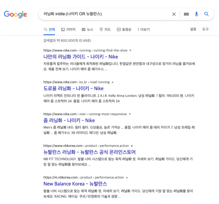Click the www.nbkorea.com product breadcrumb
Screen dimensions: 219x204
click(86, 146)
